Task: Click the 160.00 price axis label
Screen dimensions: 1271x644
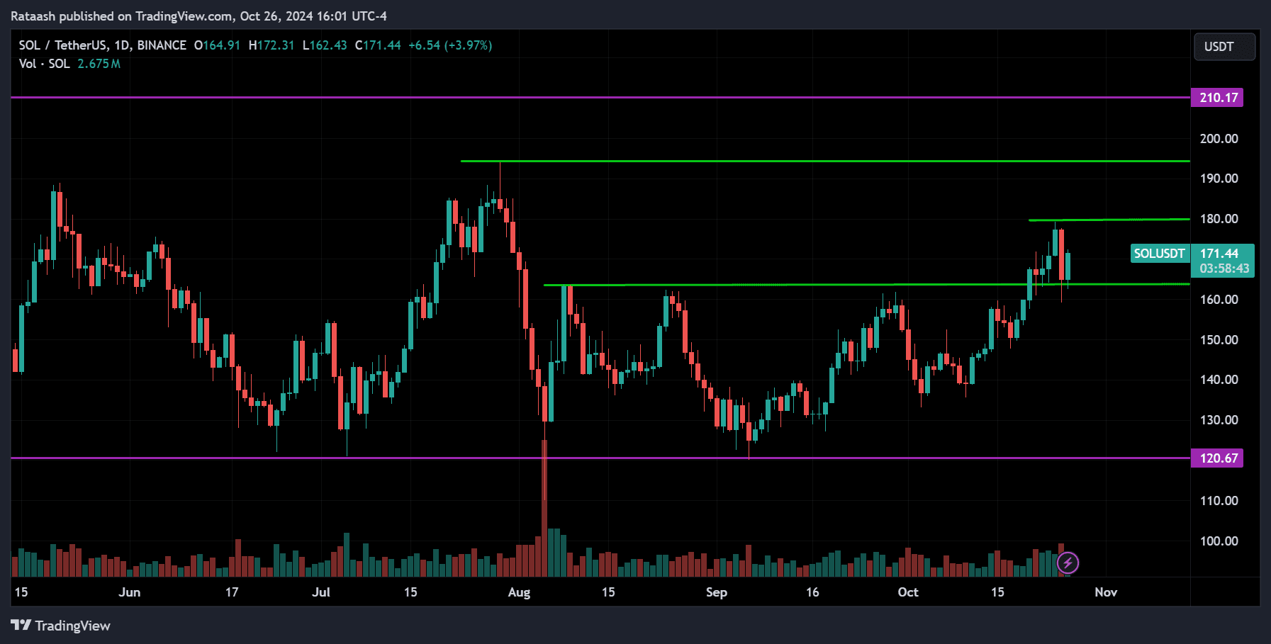Action: click(1219, 300)
